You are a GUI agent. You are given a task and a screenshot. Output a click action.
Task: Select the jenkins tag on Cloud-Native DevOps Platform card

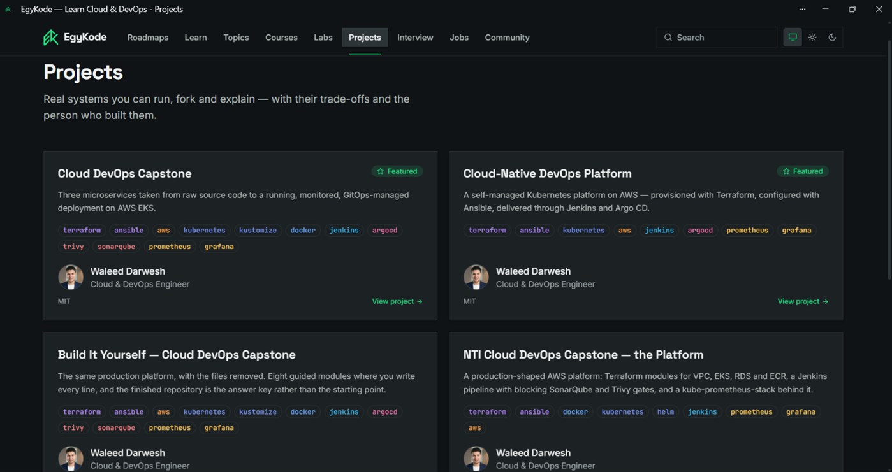[659, 231]
